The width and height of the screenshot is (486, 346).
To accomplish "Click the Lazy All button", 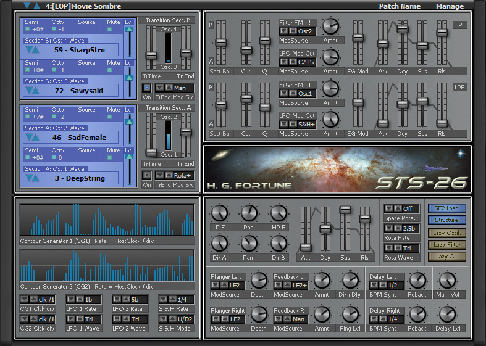I will [446, 257].
